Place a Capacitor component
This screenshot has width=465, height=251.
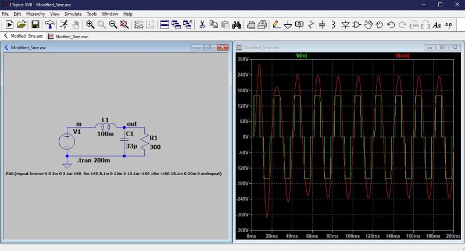322,25
